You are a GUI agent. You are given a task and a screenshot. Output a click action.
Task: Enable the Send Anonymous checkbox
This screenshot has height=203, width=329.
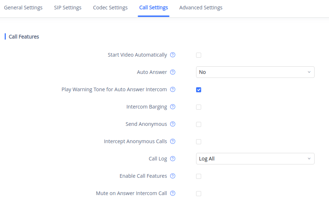tap(199, 124)
